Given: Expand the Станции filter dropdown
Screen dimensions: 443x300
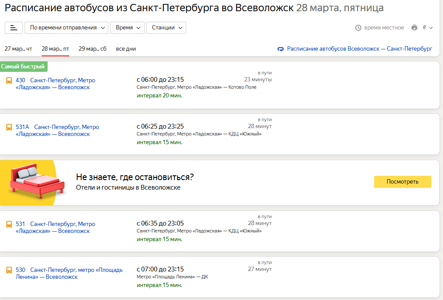Looking at the screenshot, I should (166, 28).
